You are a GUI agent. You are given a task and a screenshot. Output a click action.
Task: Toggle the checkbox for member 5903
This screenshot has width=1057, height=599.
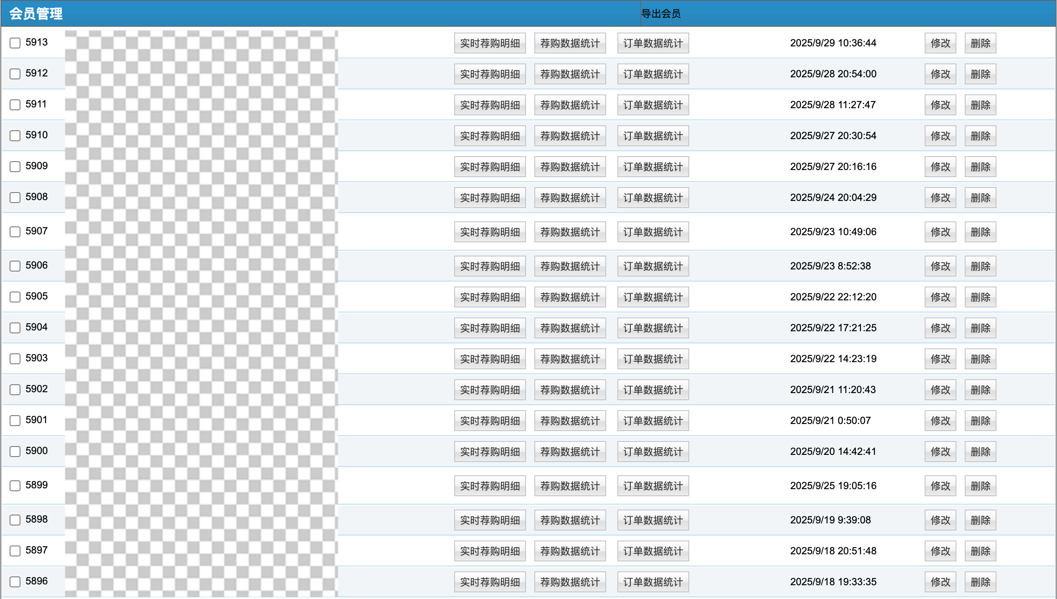15,359
